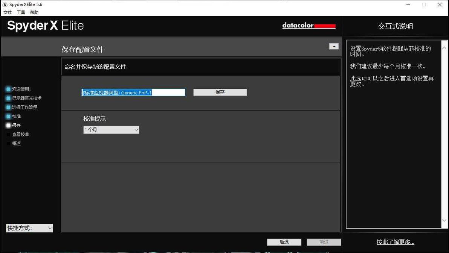This screenshot has height=253, width=449.
Task: Open the 工具 menu
Action: point(21,12)
